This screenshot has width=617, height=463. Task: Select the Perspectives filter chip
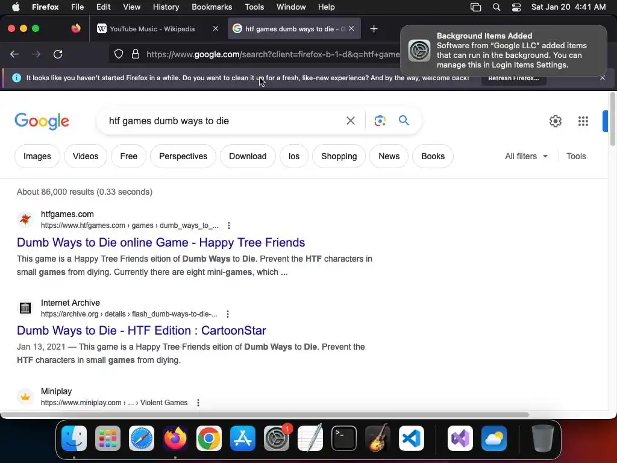click(x=183, y=156)
